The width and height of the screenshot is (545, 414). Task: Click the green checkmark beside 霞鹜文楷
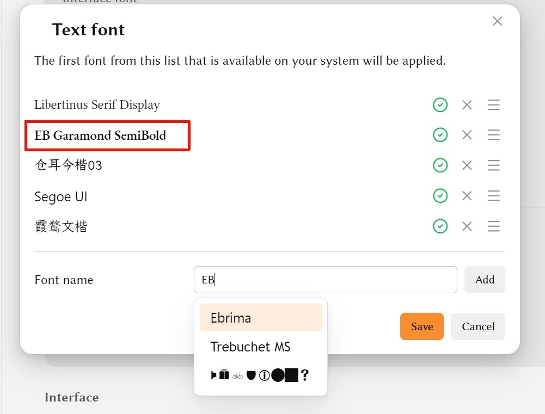[x=440, y=226]
